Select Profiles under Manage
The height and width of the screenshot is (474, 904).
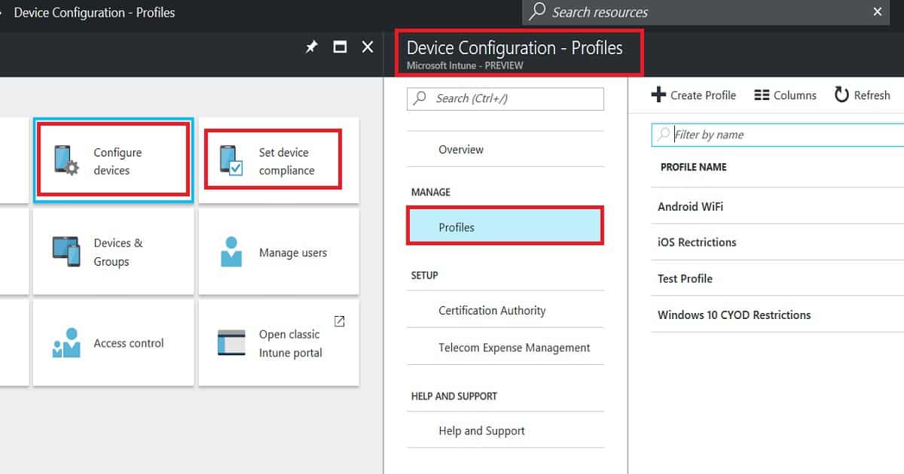tap(505, 226)
